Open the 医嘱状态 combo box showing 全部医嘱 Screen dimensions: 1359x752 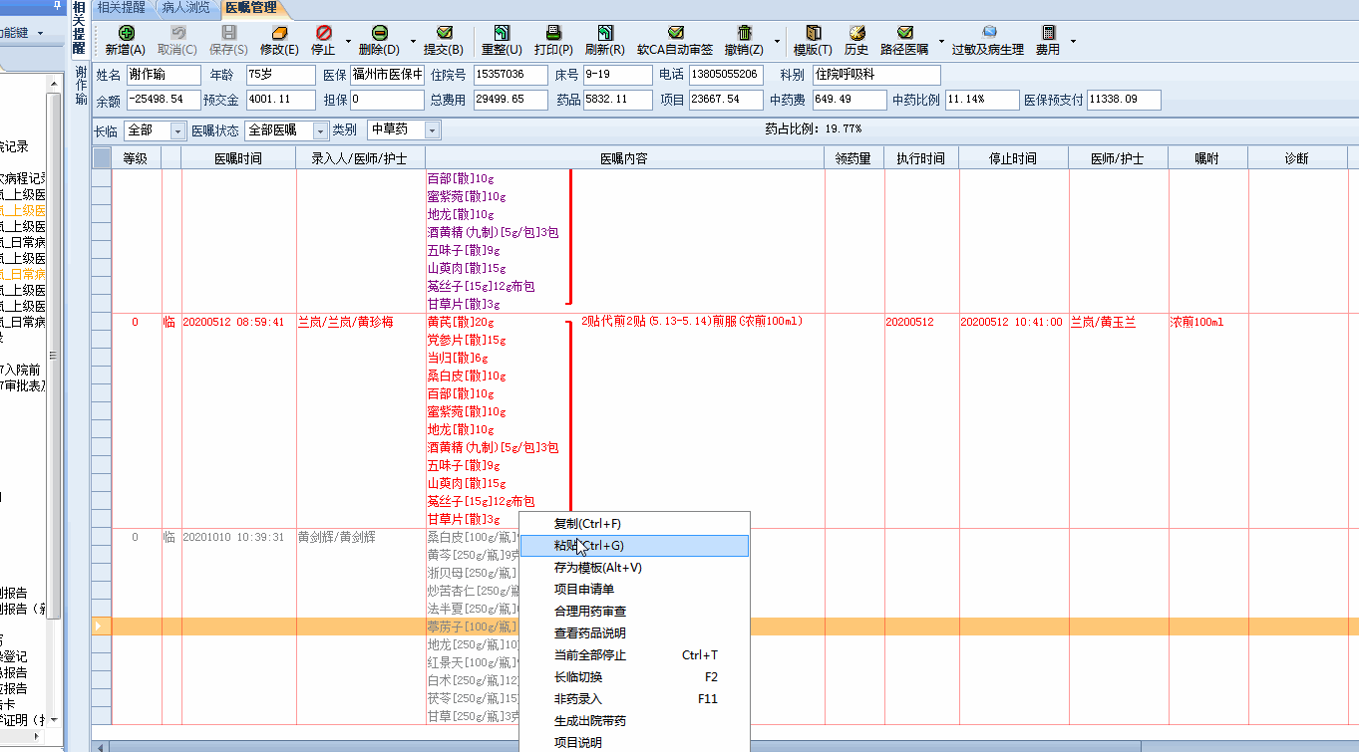coord(286,130)
